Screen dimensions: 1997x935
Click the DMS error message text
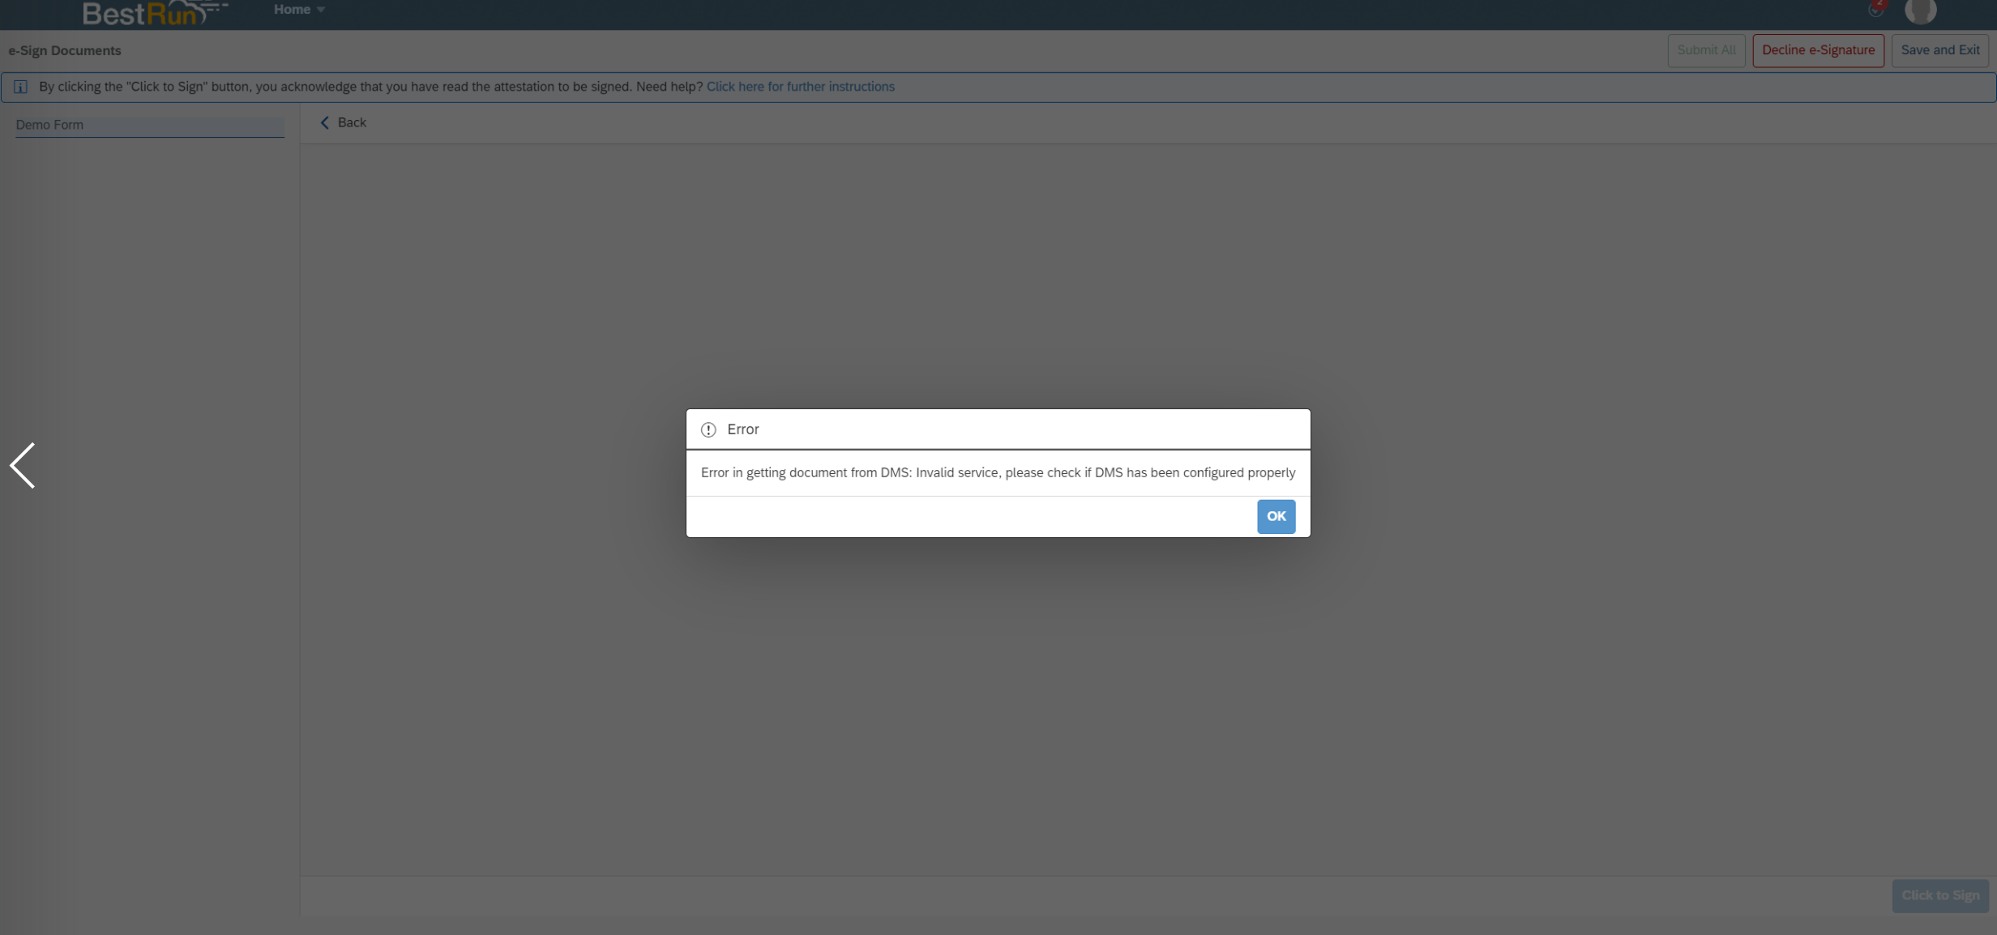pos(998,472)
